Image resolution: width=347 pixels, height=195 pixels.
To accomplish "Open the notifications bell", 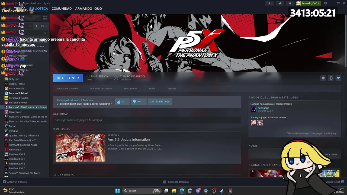I will pos(290,3).
